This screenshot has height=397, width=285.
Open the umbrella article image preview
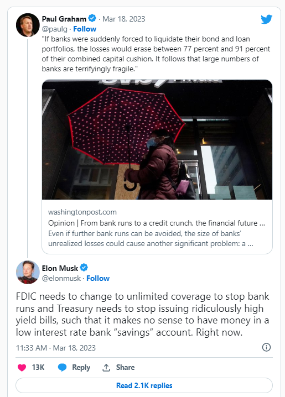pos(157,139)
